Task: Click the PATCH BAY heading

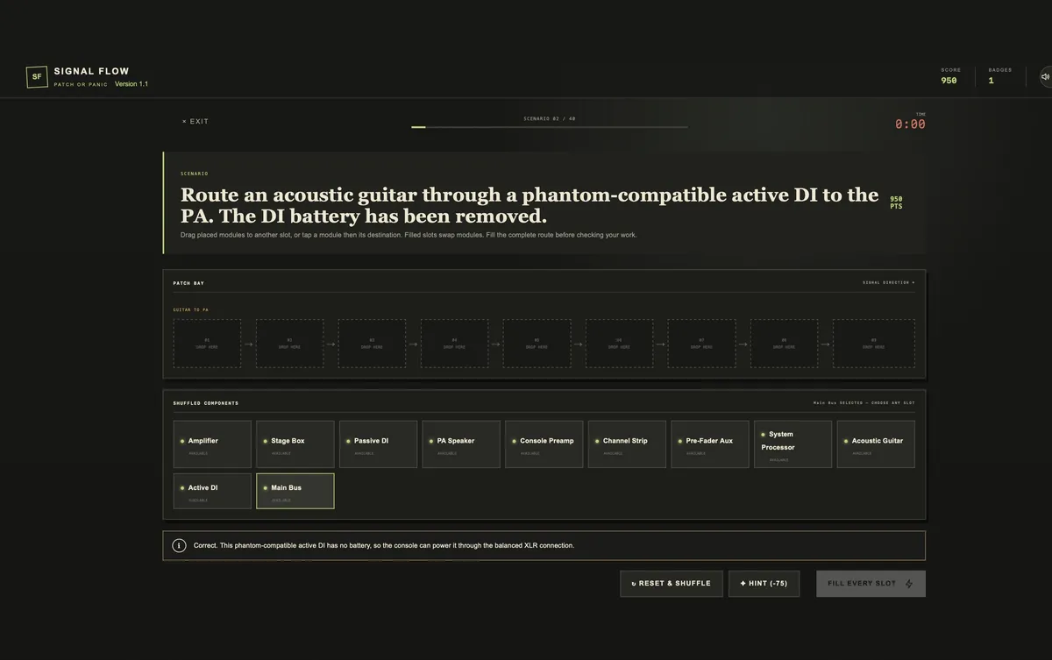Action: tap(188, 283)
